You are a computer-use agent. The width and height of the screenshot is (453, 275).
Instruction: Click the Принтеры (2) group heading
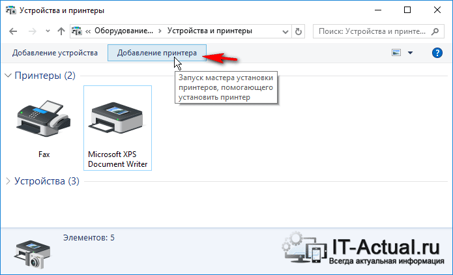tap(45, 76)
